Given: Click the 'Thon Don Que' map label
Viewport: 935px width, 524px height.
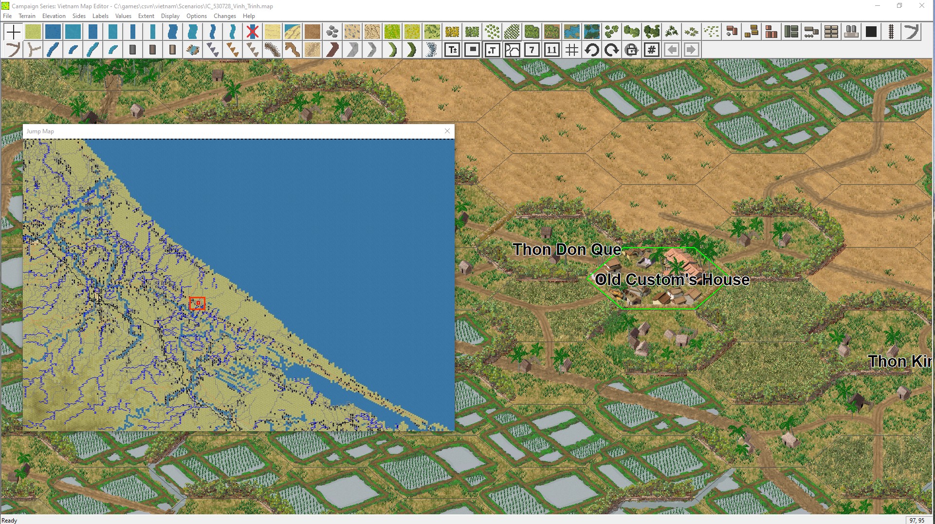Looking at the screenshot, I should point(567,250).
